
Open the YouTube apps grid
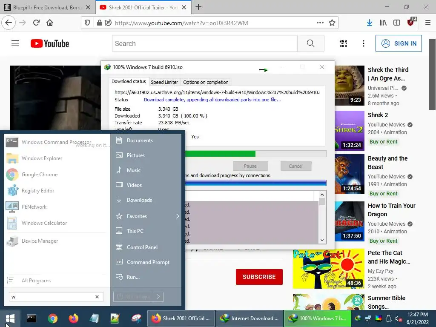(343, 43)
